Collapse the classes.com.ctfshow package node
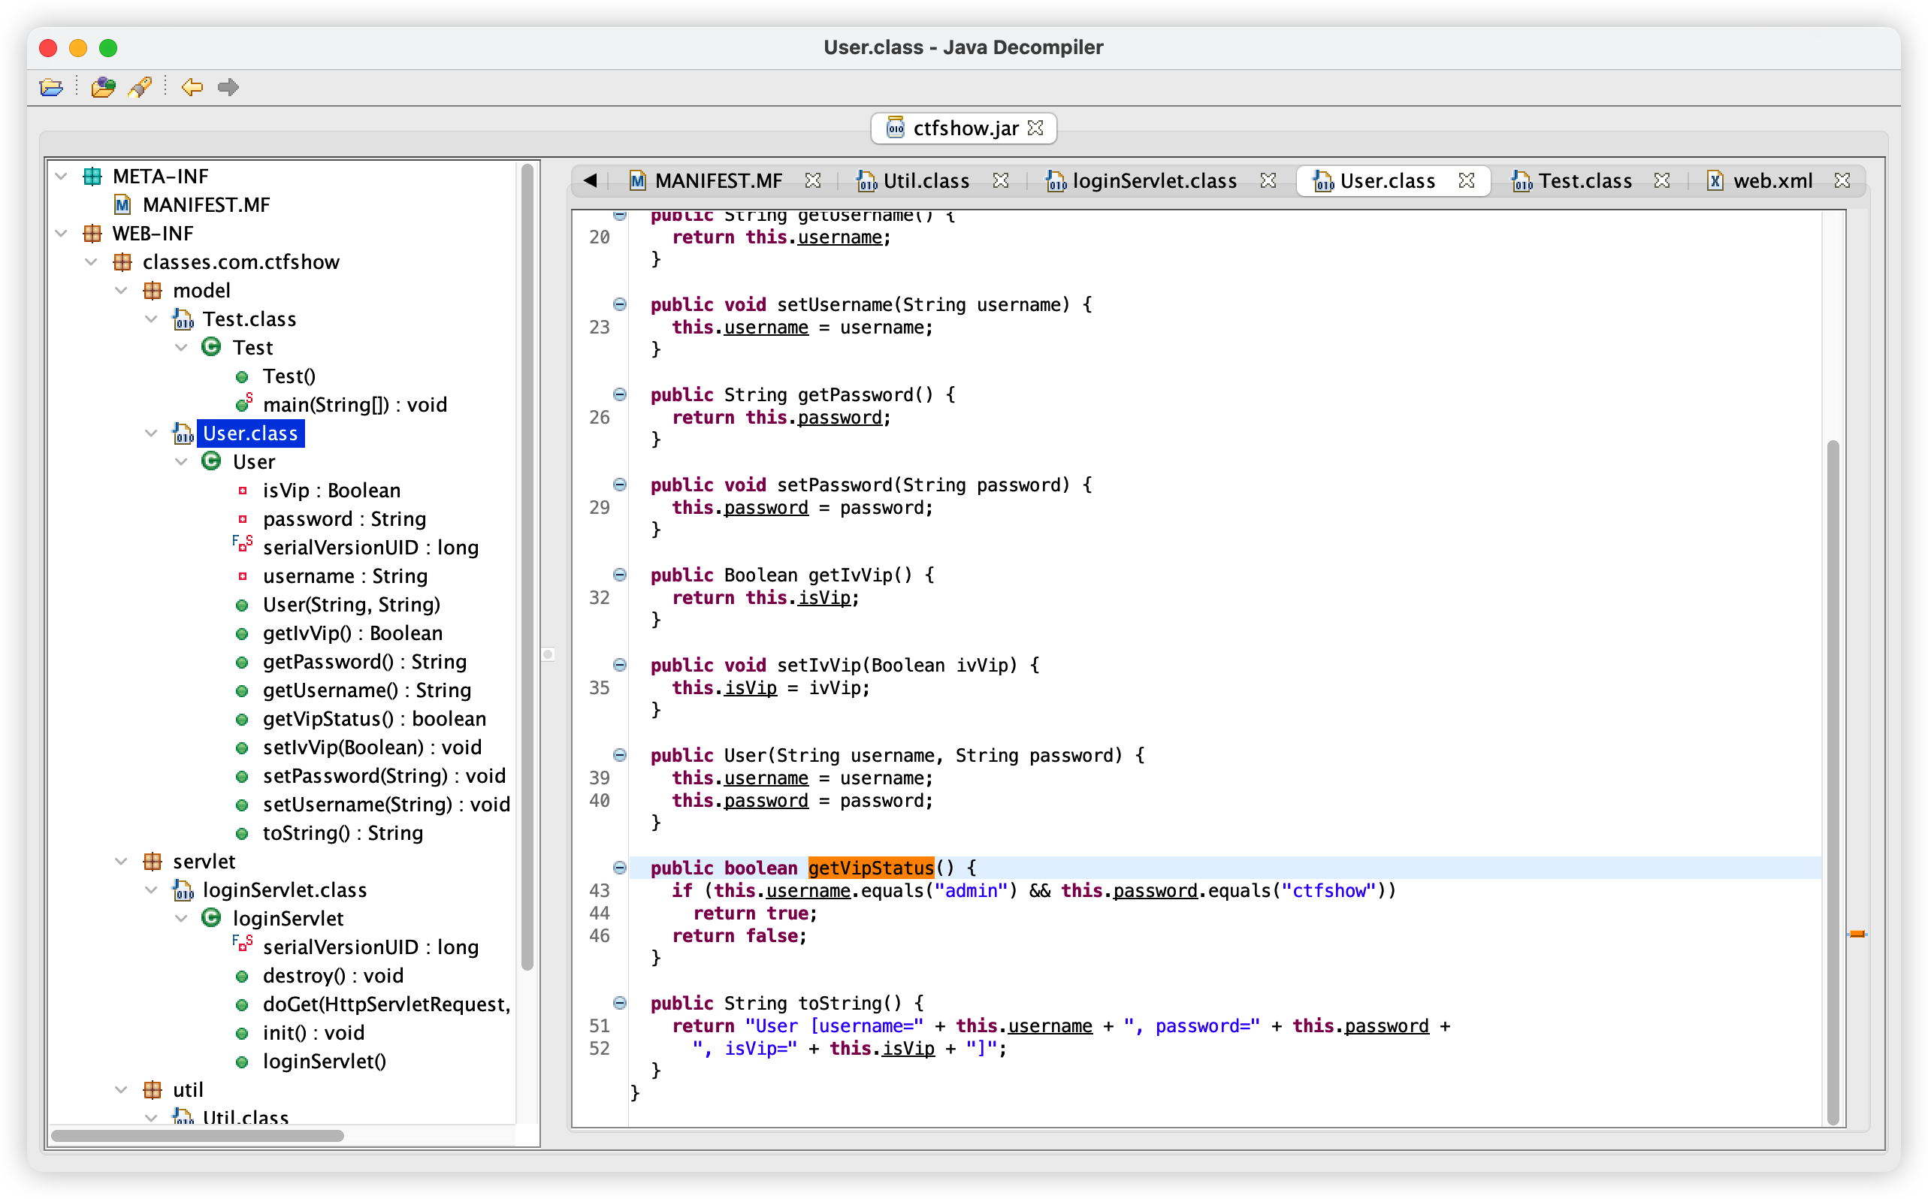This screenshot has height=1199, width=1928. [92, 261]
